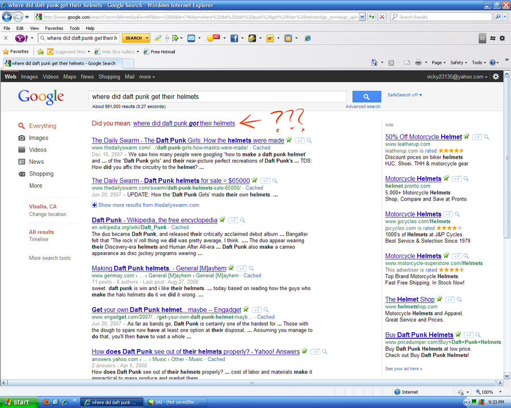Screen dimensions: 511x408
Task: Open 'Get your own Daft Punk helmet... maybe -- Engadget'
Action: pyautogui.click(x=166, y=310)
